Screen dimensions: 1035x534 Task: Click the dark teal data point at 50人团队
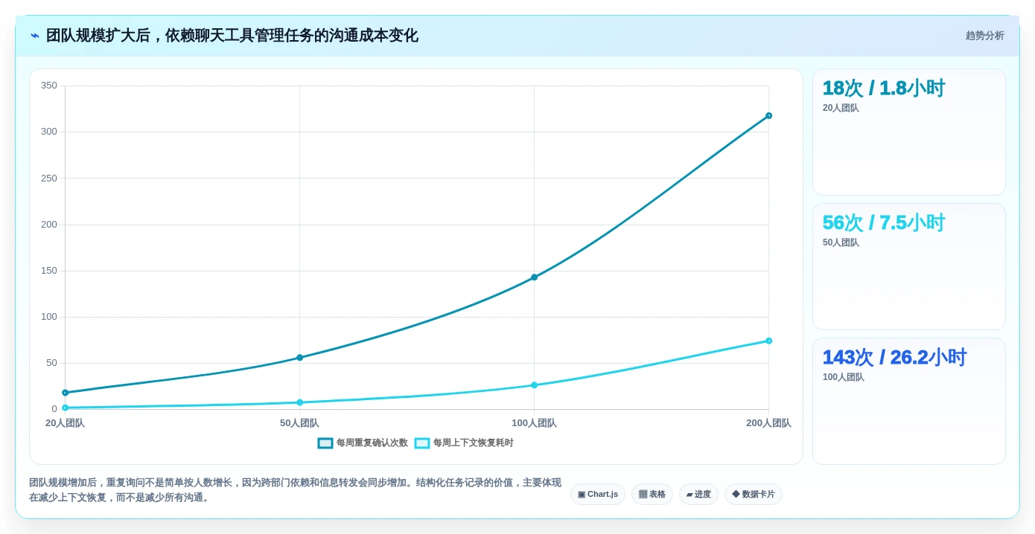click(x=299, y=358)
